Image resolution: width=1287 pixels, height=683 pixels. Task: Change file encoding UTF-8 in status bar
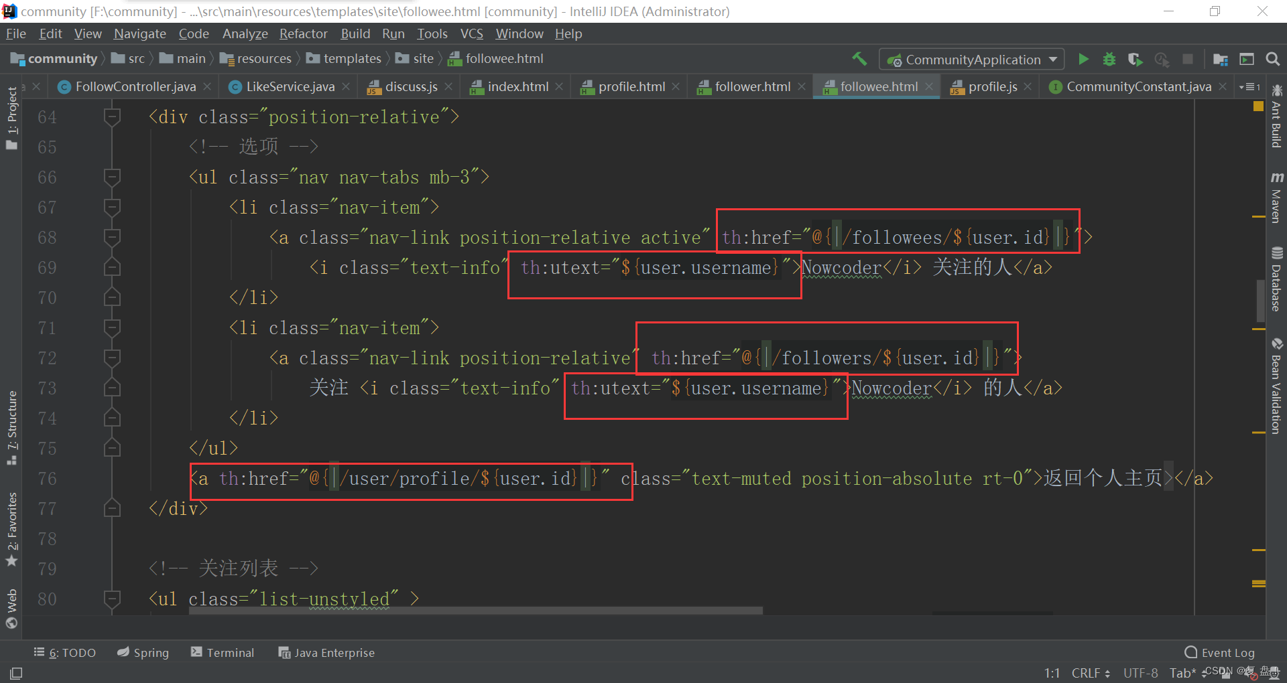click(x=1140, y=673)
